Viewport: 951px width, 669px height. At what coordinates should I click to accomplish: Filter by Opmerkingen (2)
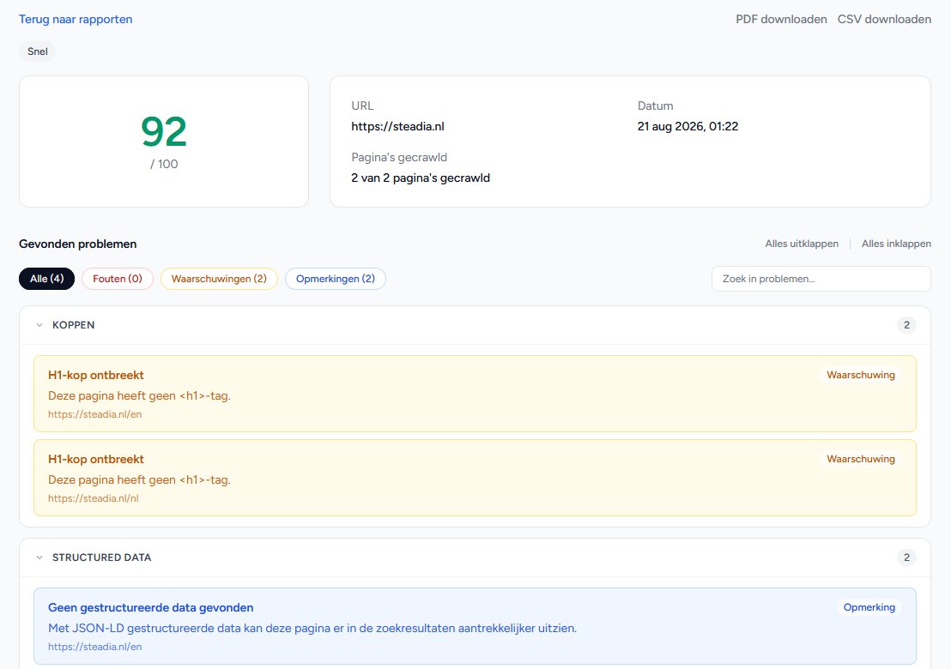coord(336,279)
